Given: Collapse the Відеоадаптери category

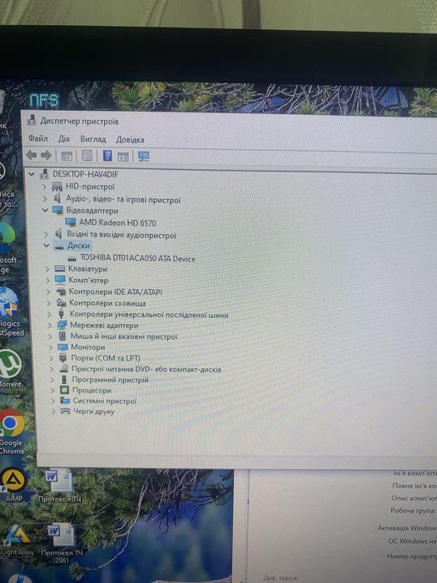Looking at the screenshot, I should click(45, 210).
